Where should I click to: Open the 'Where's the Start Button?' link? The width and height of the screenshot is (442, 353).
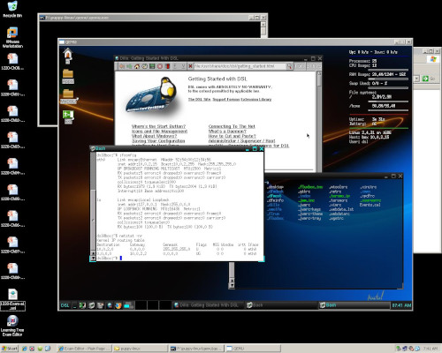pyautogui.click(x=158, y=126)
